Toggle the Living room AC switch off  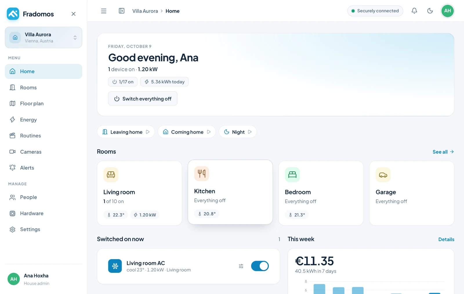(x=260, y=266)
